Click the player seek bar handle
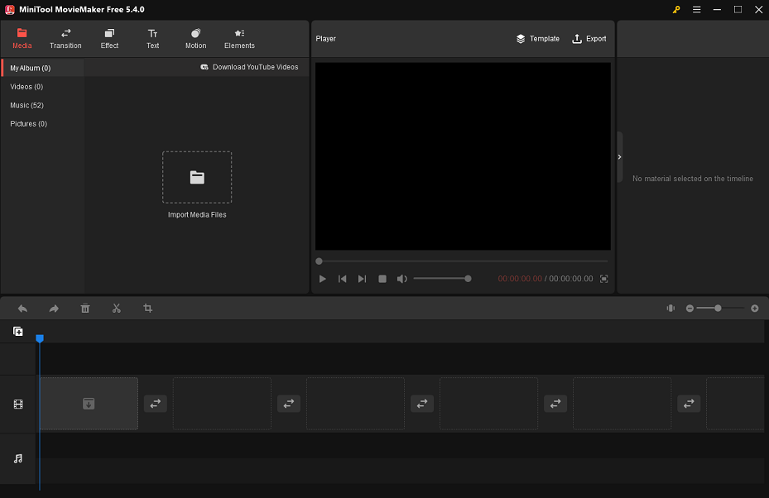Image resolution: width=769 pixels, height=498 pixels. 319,261
